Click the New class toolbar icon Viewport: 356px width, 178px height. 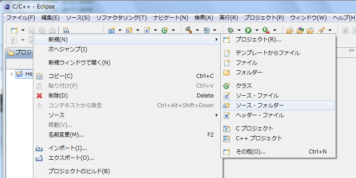[165, 30]
